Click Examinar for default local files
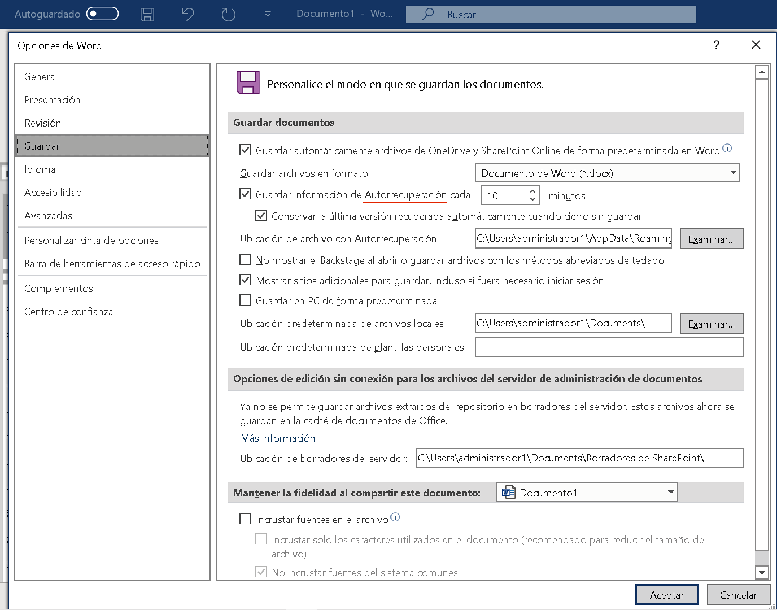777x610 pixels. (x=711, y=324)
